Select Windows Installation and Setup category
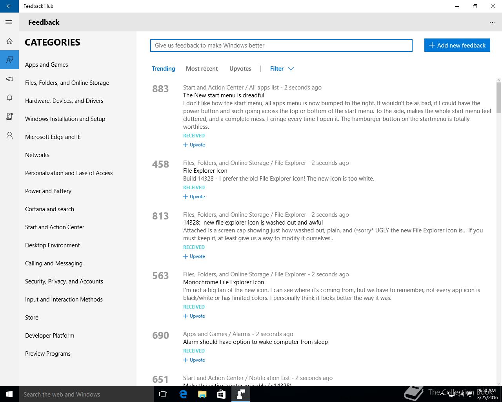This screenshot has height=402, width=502. point(65,119)
